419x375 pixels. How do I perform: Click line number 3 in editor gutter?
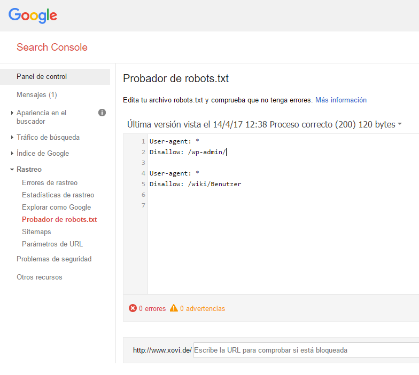tap(143, 163)
